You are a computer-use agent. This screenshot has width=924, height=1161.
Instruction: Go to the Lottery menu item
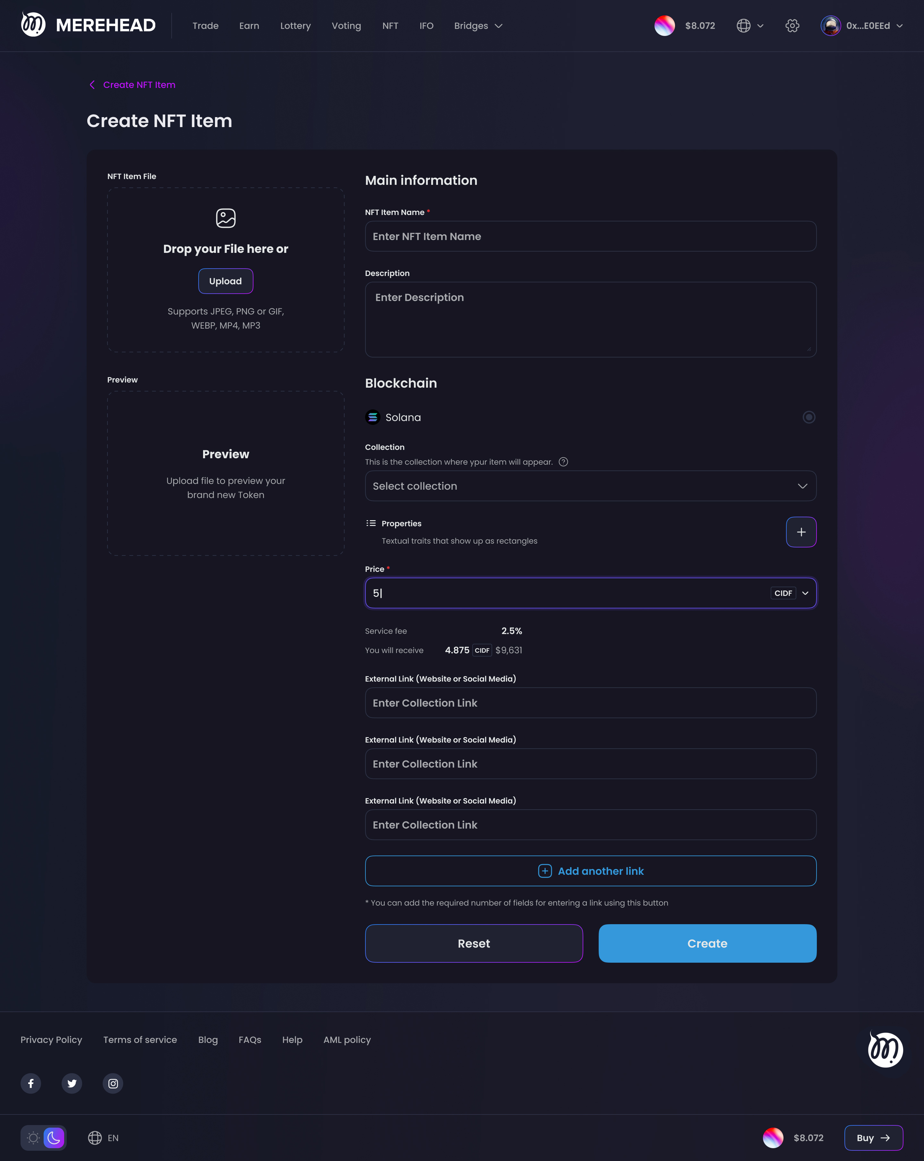pyautogui.click(x=295, y=26)
